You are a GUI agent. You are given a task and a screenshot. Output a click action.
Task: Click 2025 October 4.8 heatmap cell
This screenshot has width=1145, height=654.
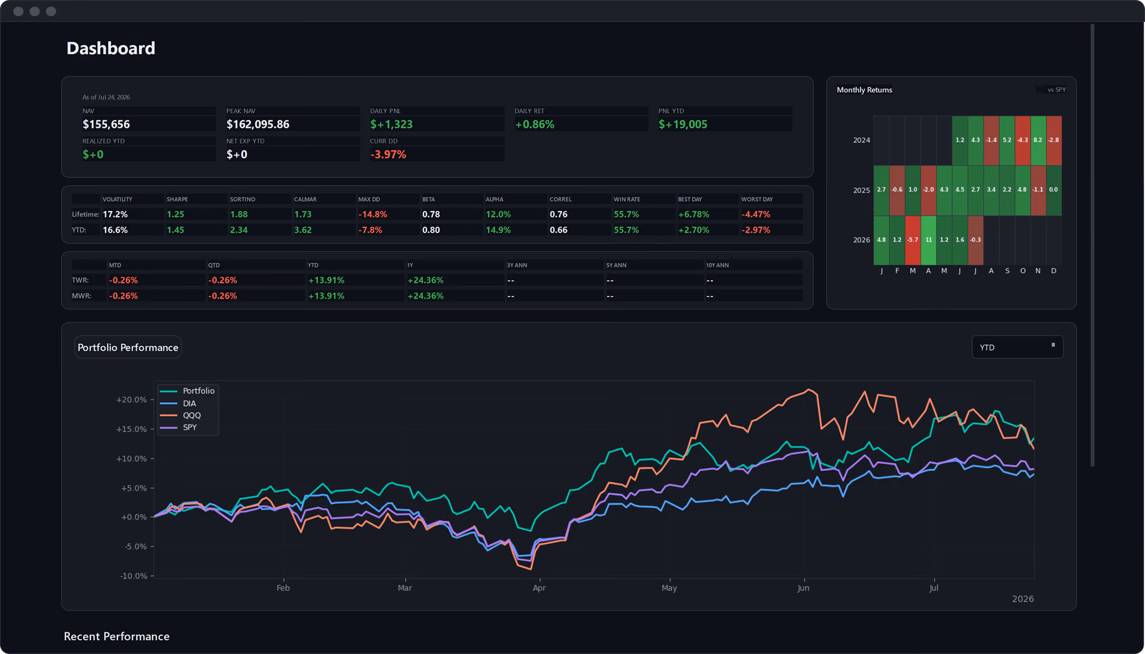click(x=1022, y=190)
